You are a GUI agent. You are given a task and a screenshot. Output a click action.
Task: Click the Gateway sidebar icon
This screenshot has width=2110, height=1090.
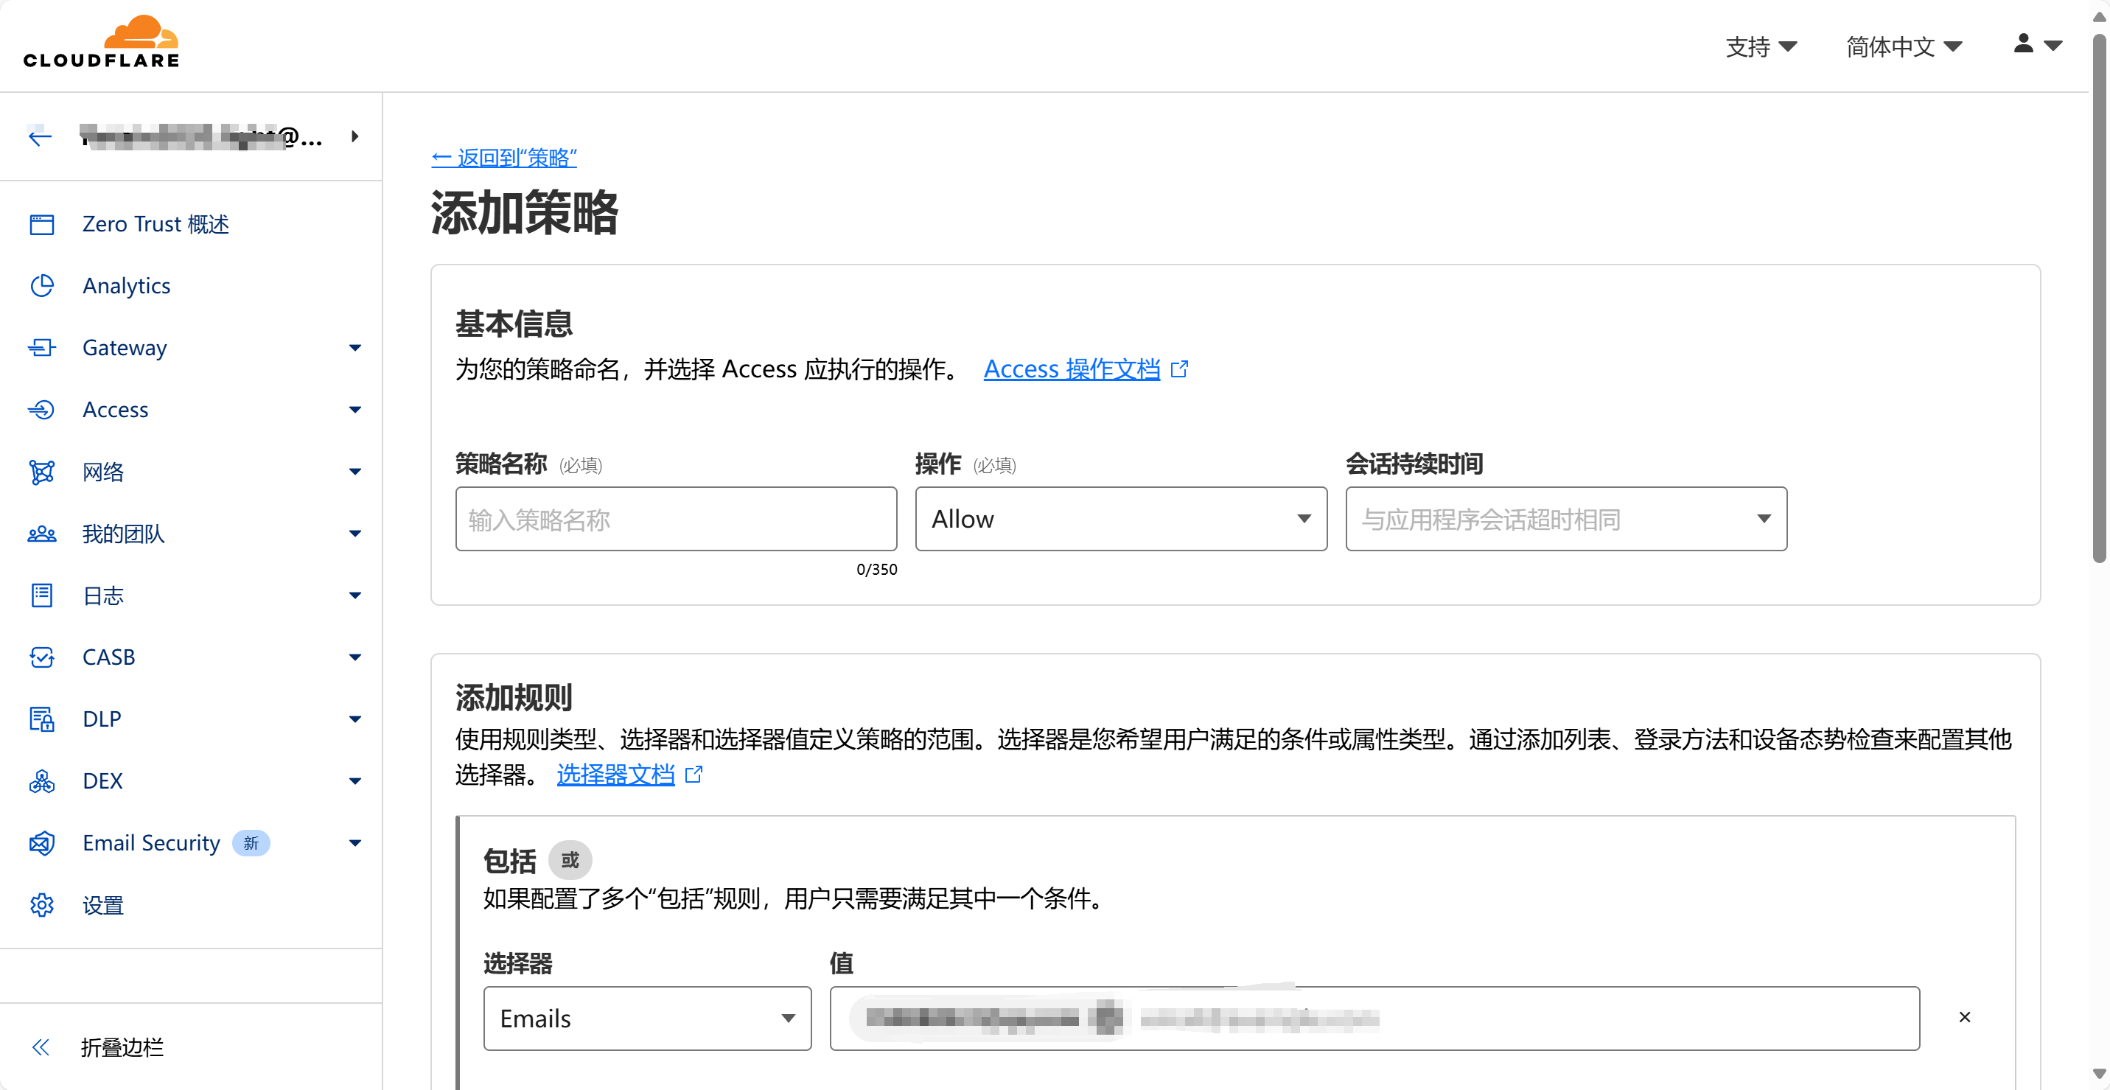coord(42,348)
